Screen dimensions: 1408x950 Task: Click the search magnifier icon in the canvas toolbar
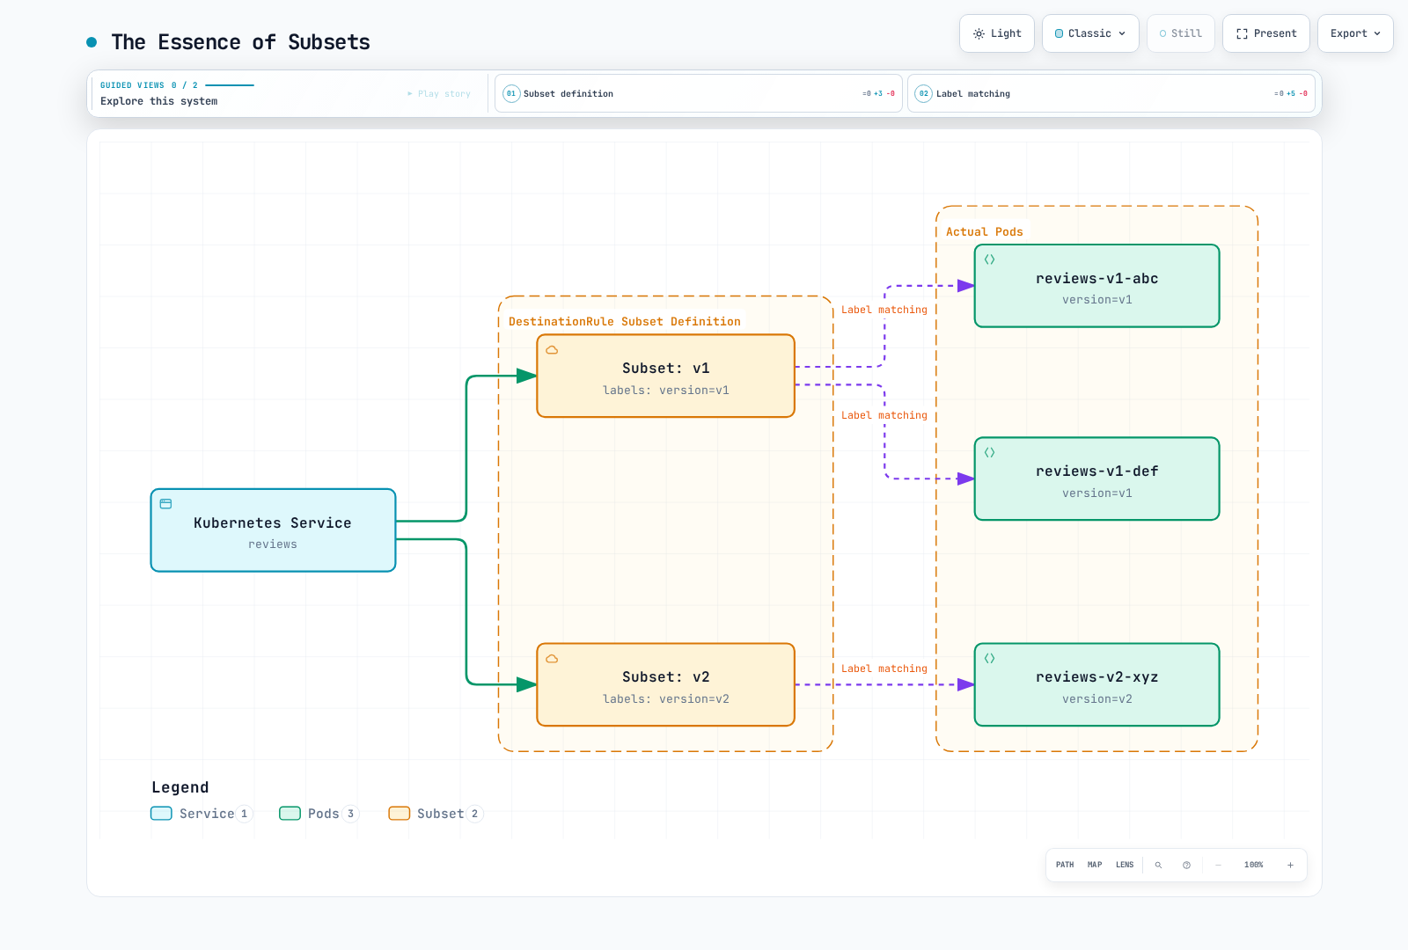(x=1158, y=865)
